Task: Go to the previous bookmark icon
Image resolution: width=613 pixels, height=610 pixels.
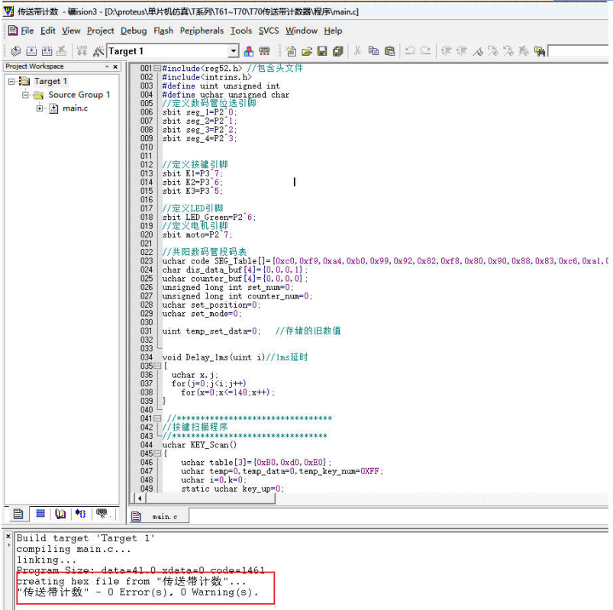Action: pyautogui.click(x=508, y=51)
